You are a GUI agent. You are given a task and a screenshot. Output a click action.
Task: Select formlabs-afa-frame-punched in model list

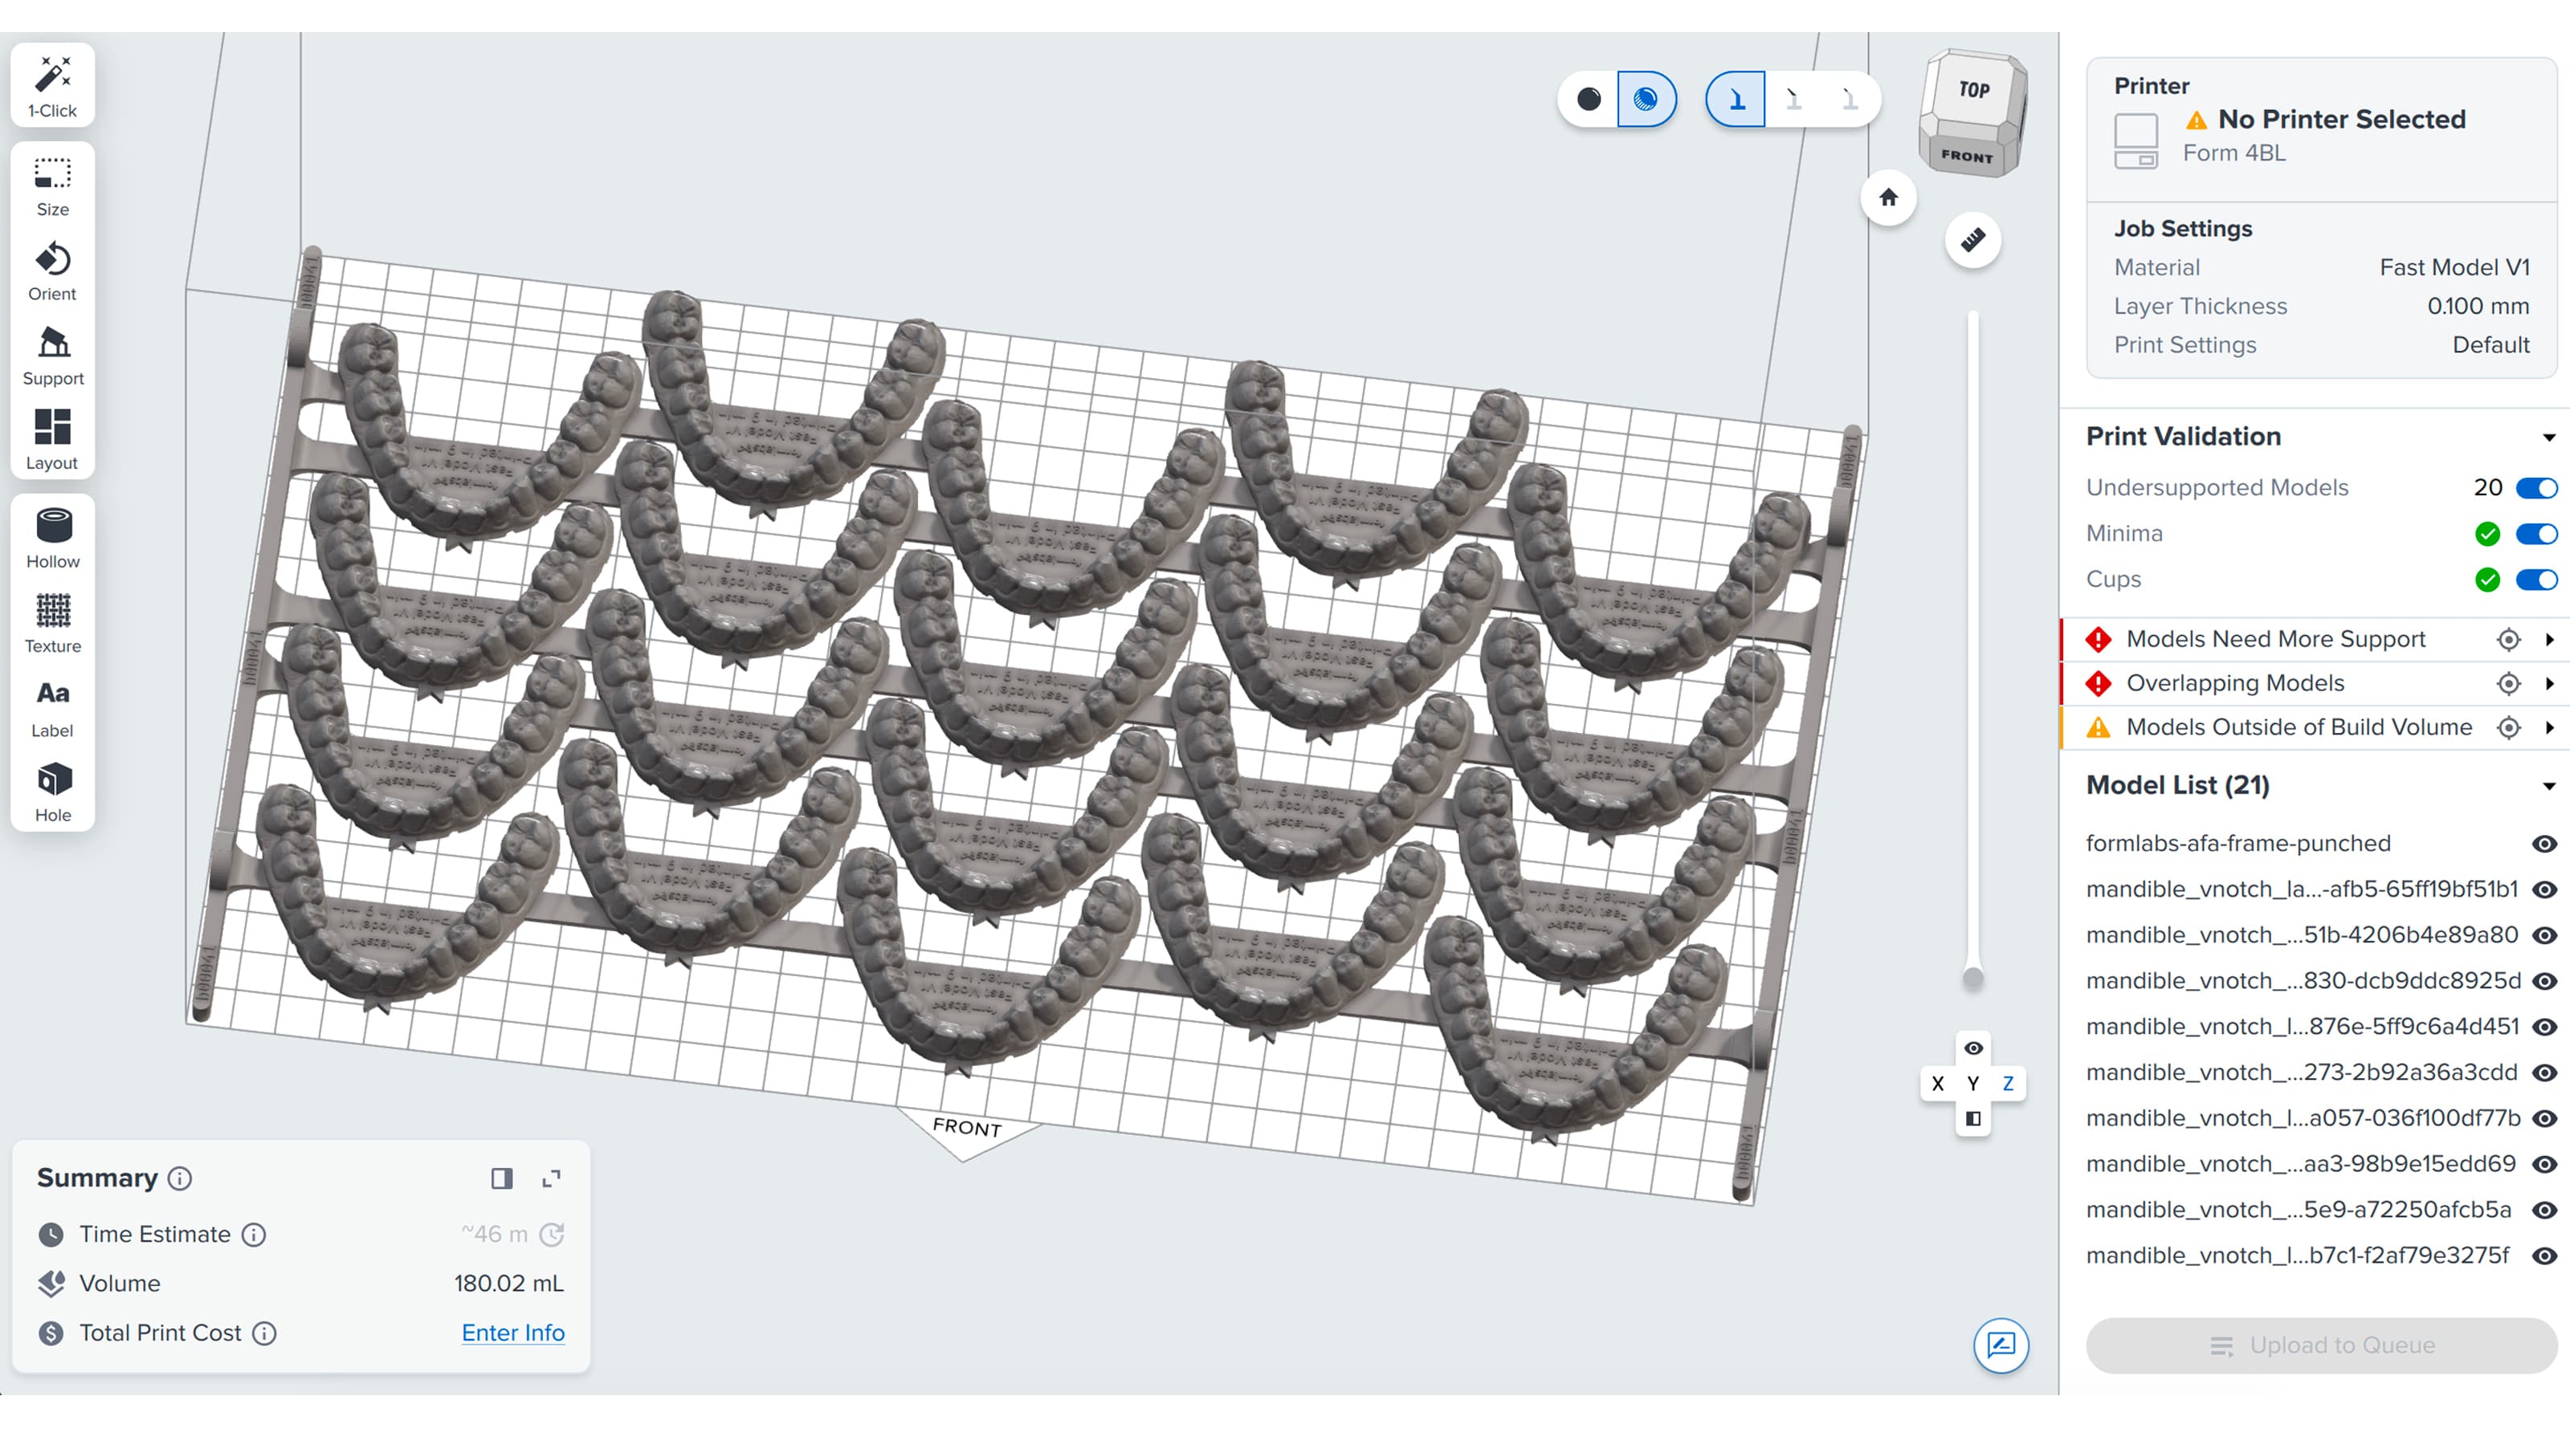click(x=2238, y=844)
